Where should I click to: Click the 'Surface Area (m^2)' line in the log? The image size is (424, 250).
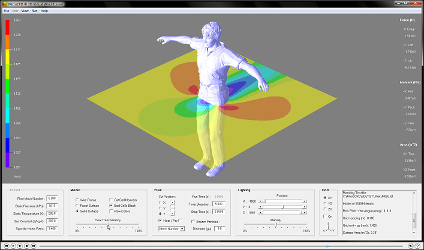(360, 233)
